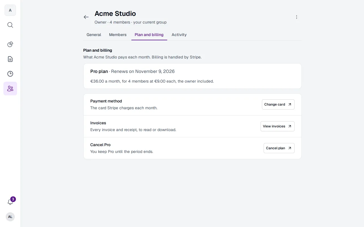
Task: Open the pie chart reports icon
Action: pyautogui.click(x=10, y=44)
